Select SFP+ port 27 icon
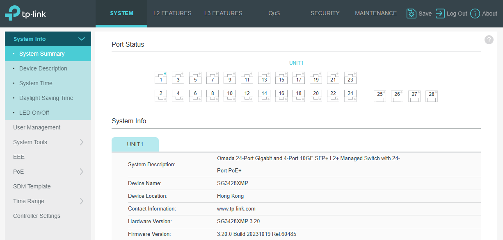Image resolution: width=503 pixels, height=240 pixels. tap(414, 96)
